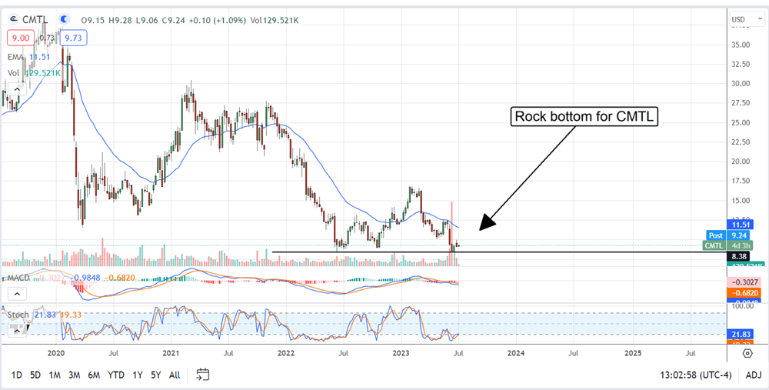The width and height of the screenshot is (769, 390).
Task: Switch to the 5Y time range
Action: tap(156, 375)
